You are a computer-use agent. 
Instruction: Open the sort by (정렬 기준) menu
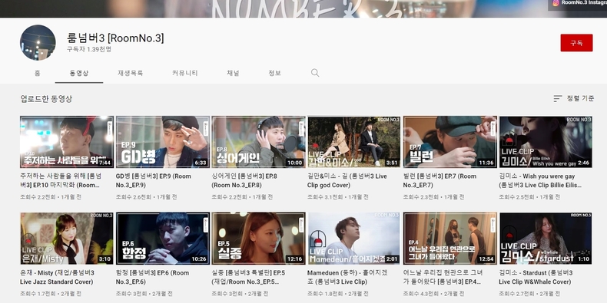click(x=574, y=98)
